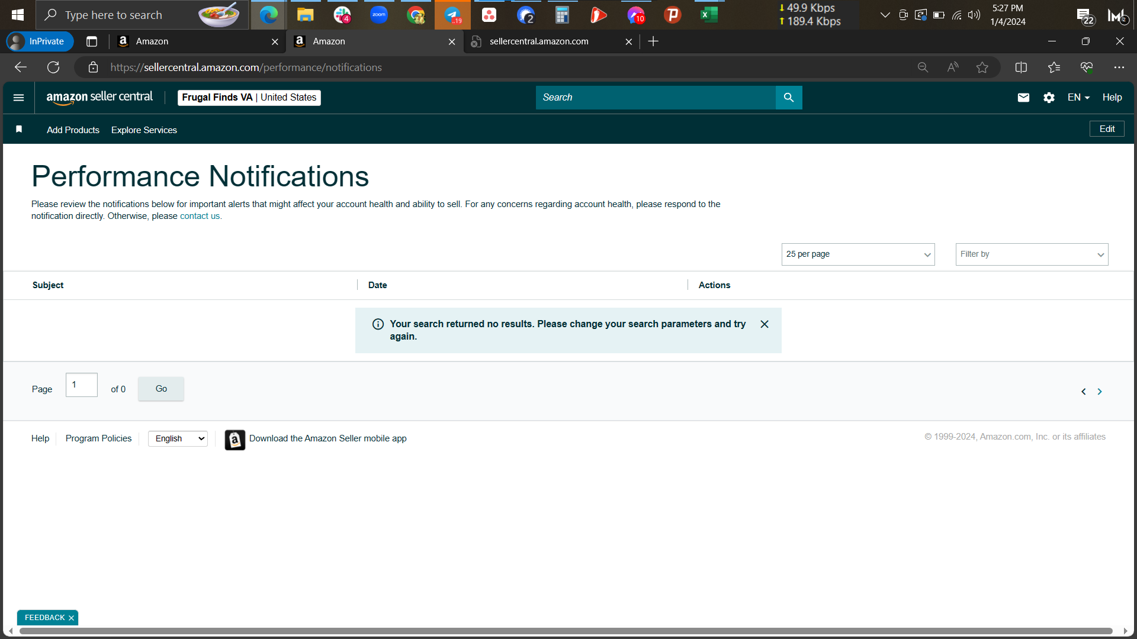Click the Amazon Seller Central logo
Viewport: 1137px width, 639px height.
coord(99,98)
